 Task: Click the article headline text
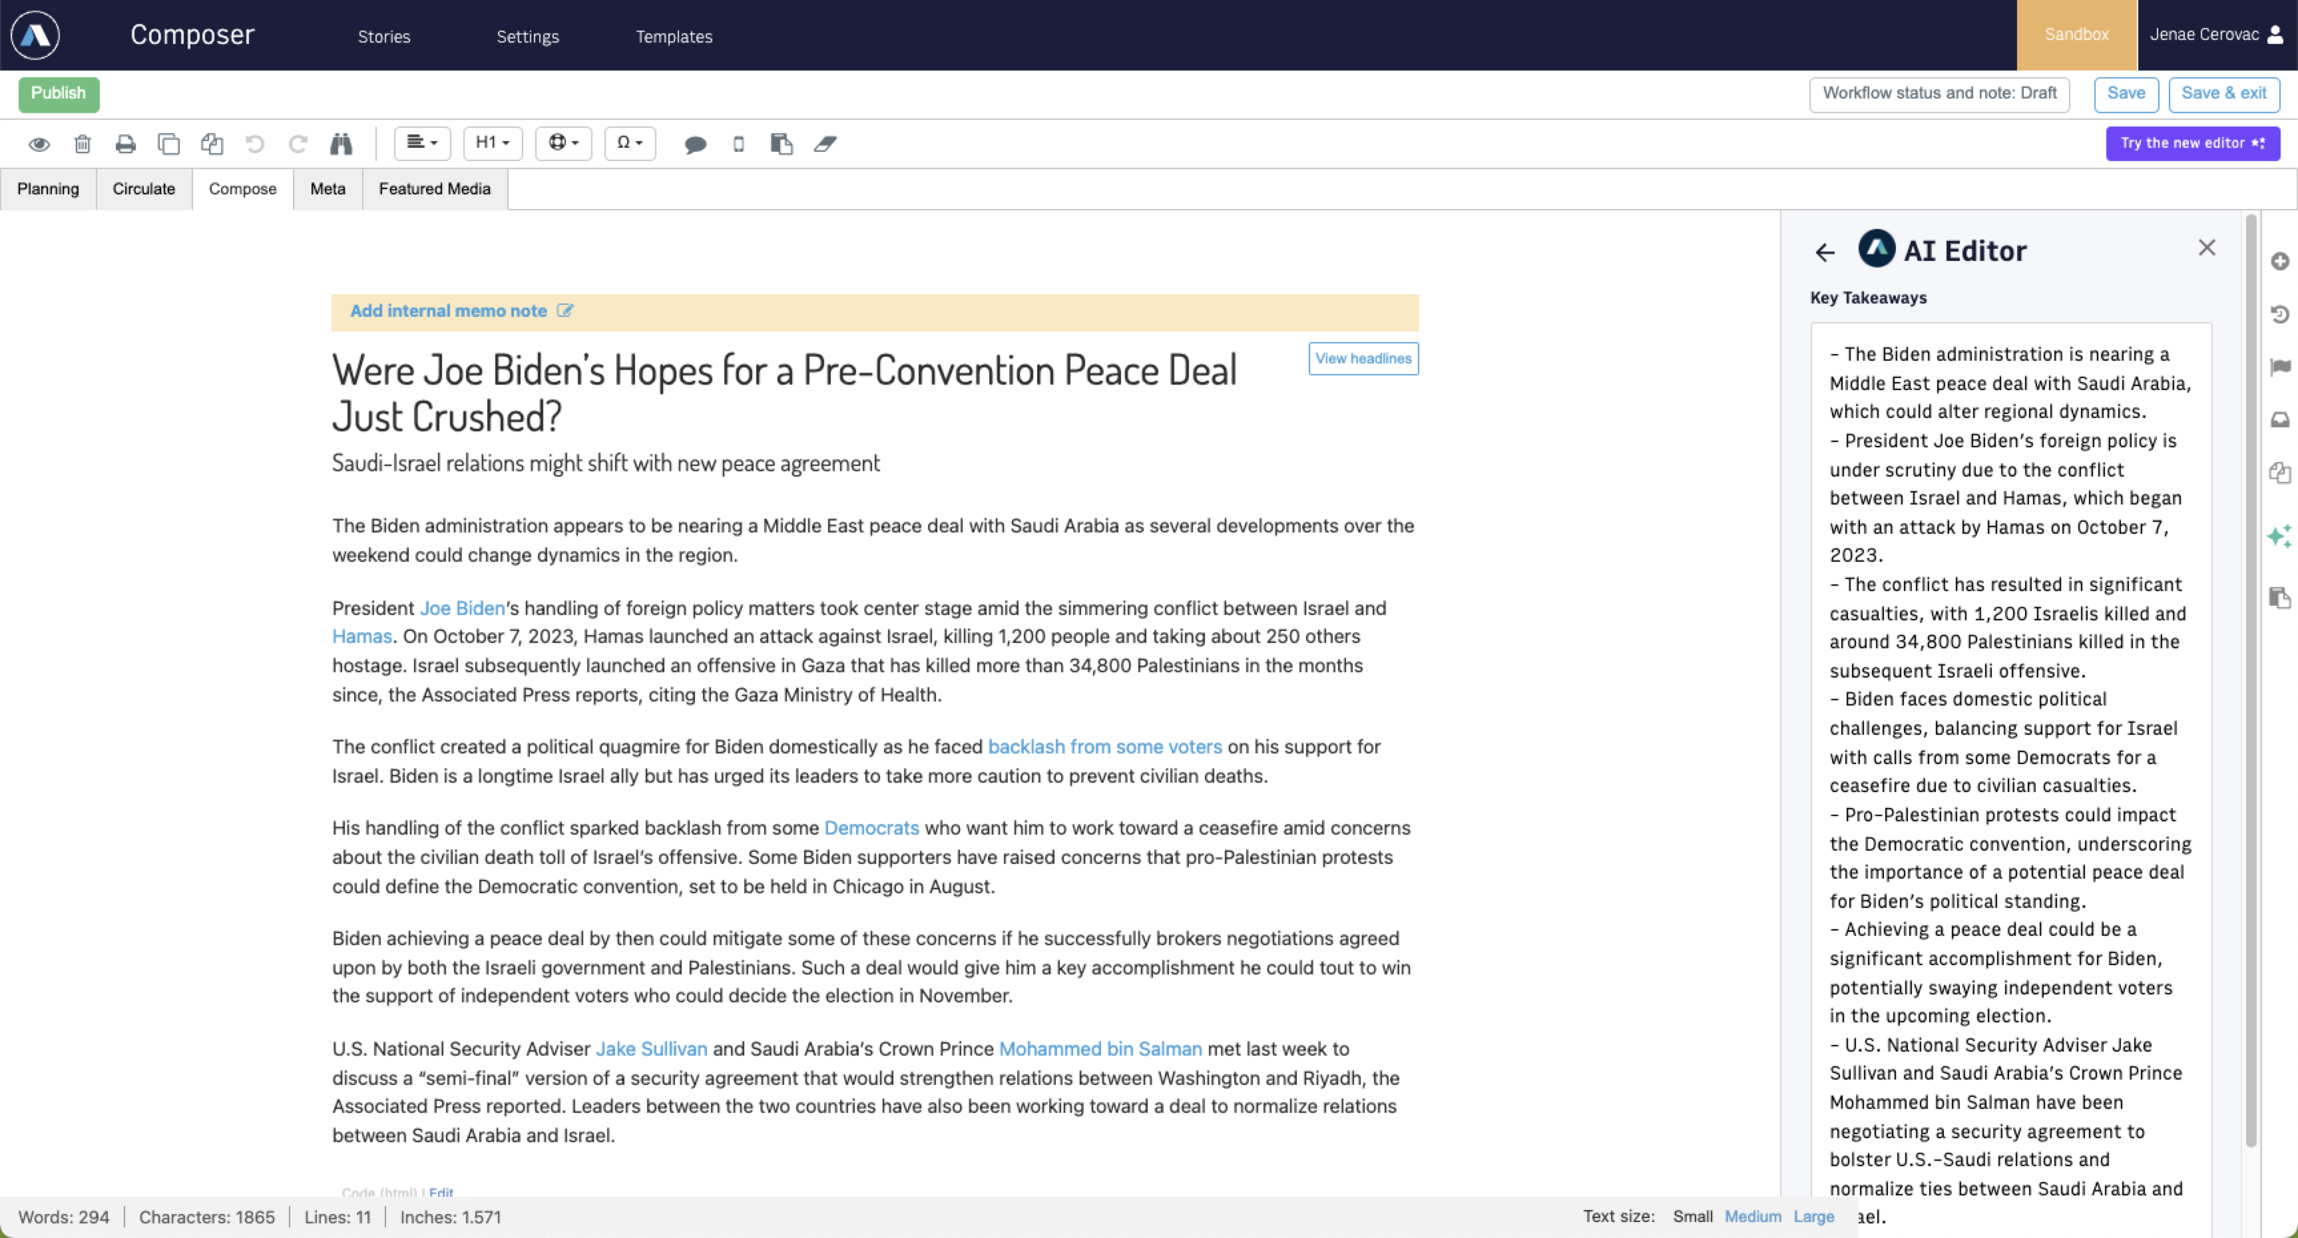click(x=784, y=393)
